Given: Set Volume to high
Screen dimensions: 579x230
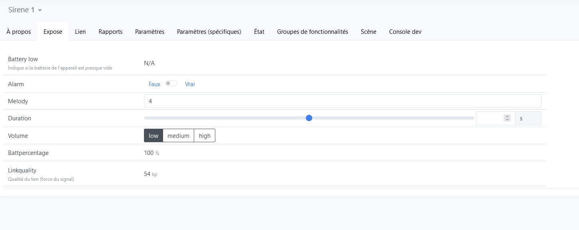Looking at the screenshot, I should tap(205, 136).
